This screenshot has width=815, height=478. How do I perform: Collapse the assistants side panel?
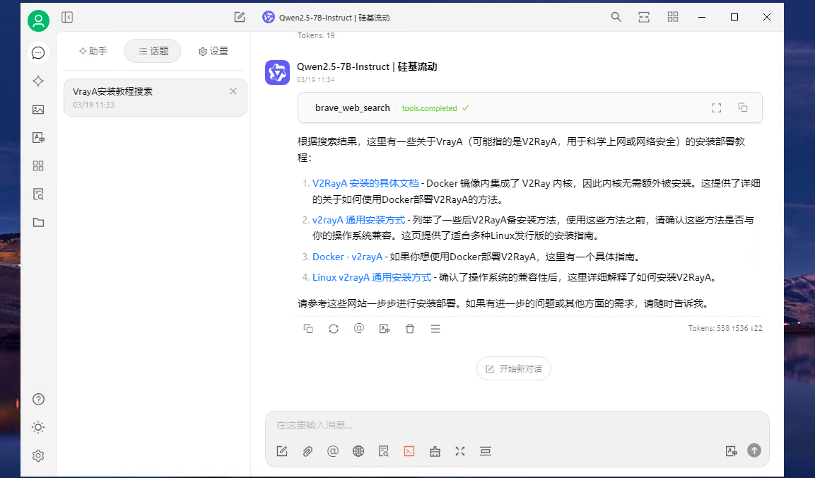click(x=67, y=17)
